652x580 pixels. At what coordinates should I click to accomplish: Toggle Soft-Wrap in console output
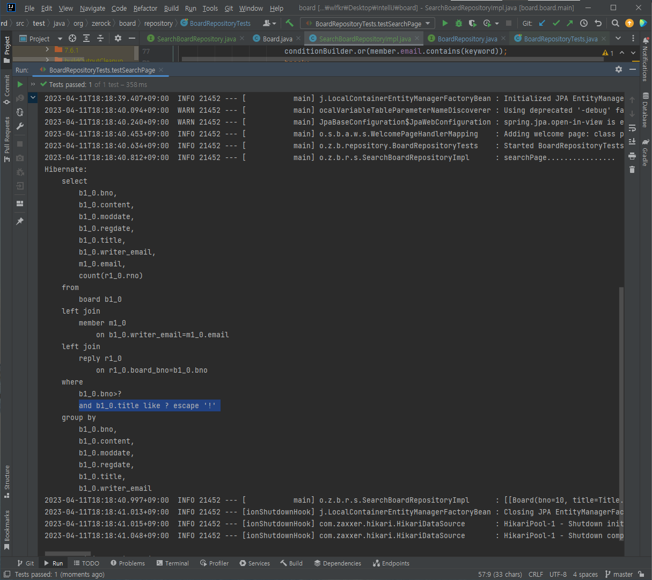pyautogui.click(x=632, y=128)
